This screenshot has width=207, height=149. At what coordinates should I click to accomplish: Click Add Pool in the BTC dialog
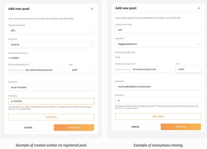74,127
